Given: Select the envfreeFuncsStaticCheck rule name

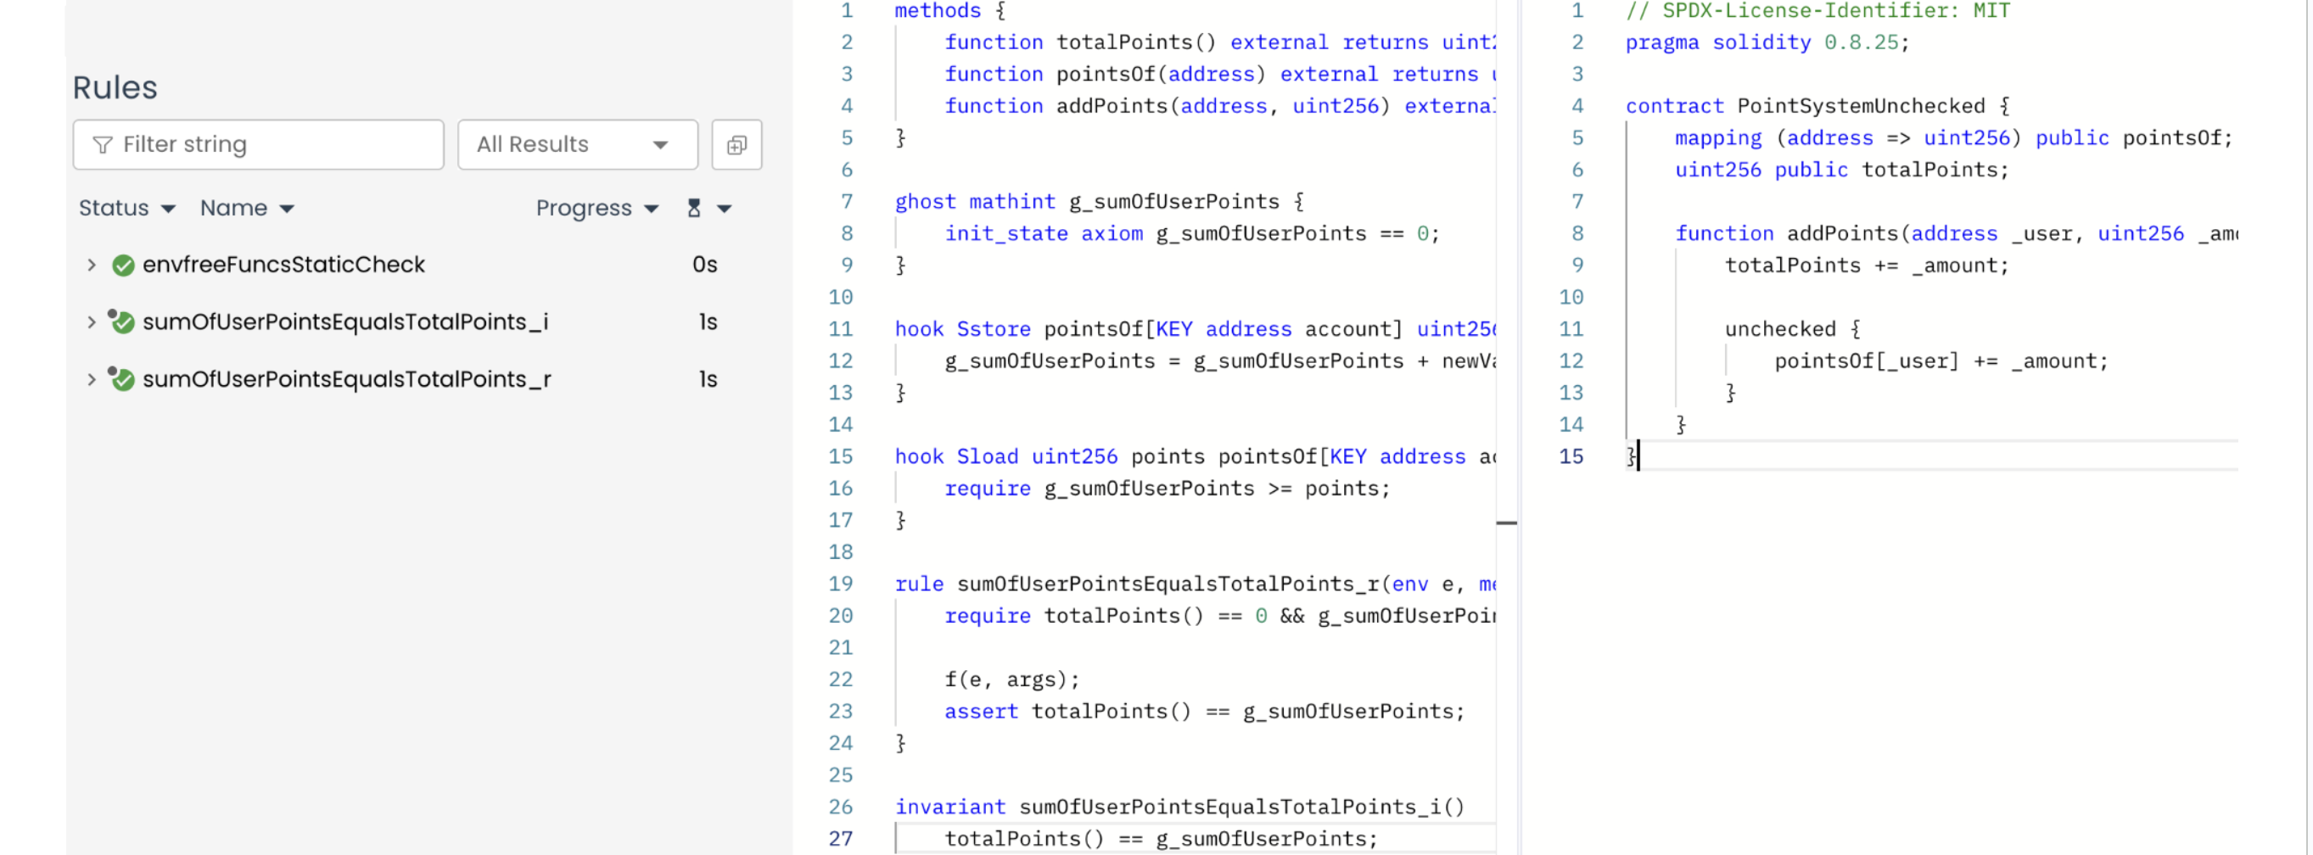Looking at the screenshot, I should point(283,265).
